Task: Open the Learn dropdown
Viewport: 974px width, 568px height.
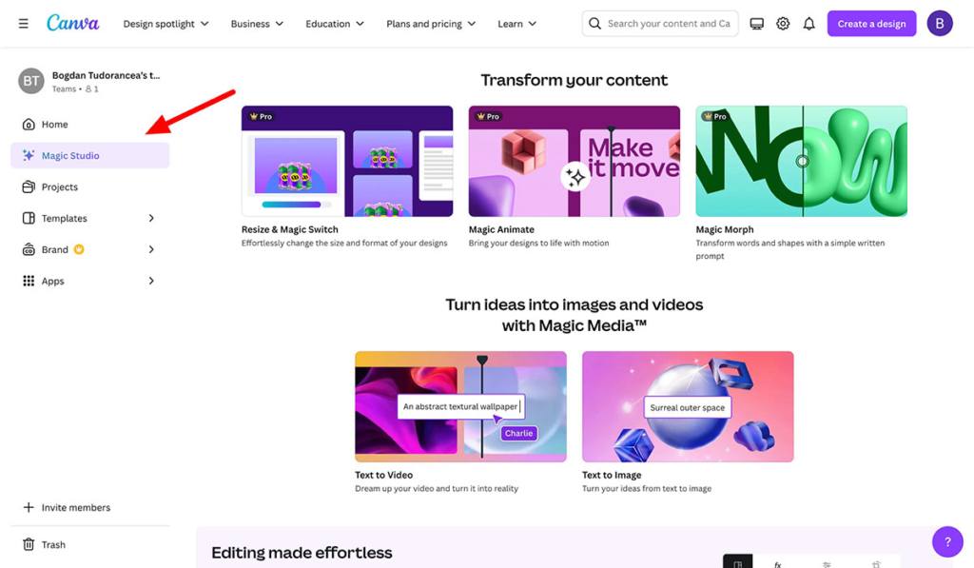Action: tap(516, 23)
